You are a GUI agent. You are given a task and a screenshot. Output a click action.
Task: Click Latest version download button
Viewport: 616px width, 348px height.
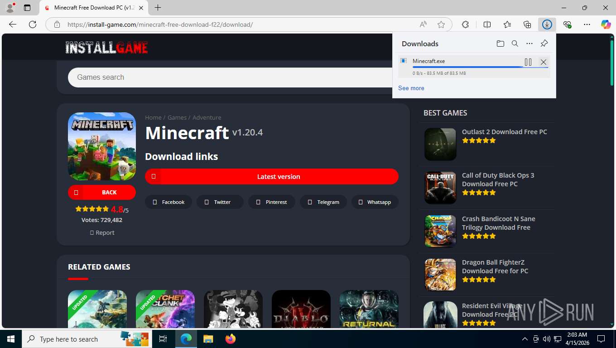point(272,177)
